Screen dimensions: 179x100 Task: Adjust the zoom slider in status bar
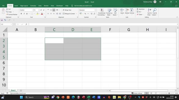[169, 93]
